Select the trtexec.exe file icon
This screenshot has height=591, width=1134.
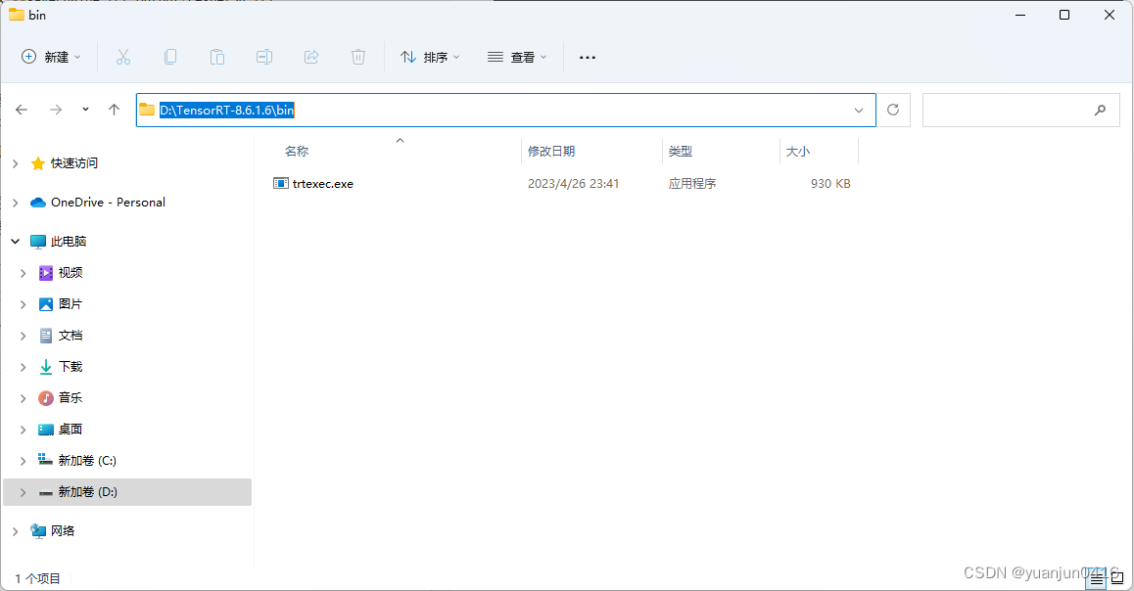tap(280, 183)
